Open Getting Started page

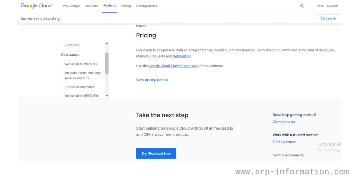coord(147,6)
